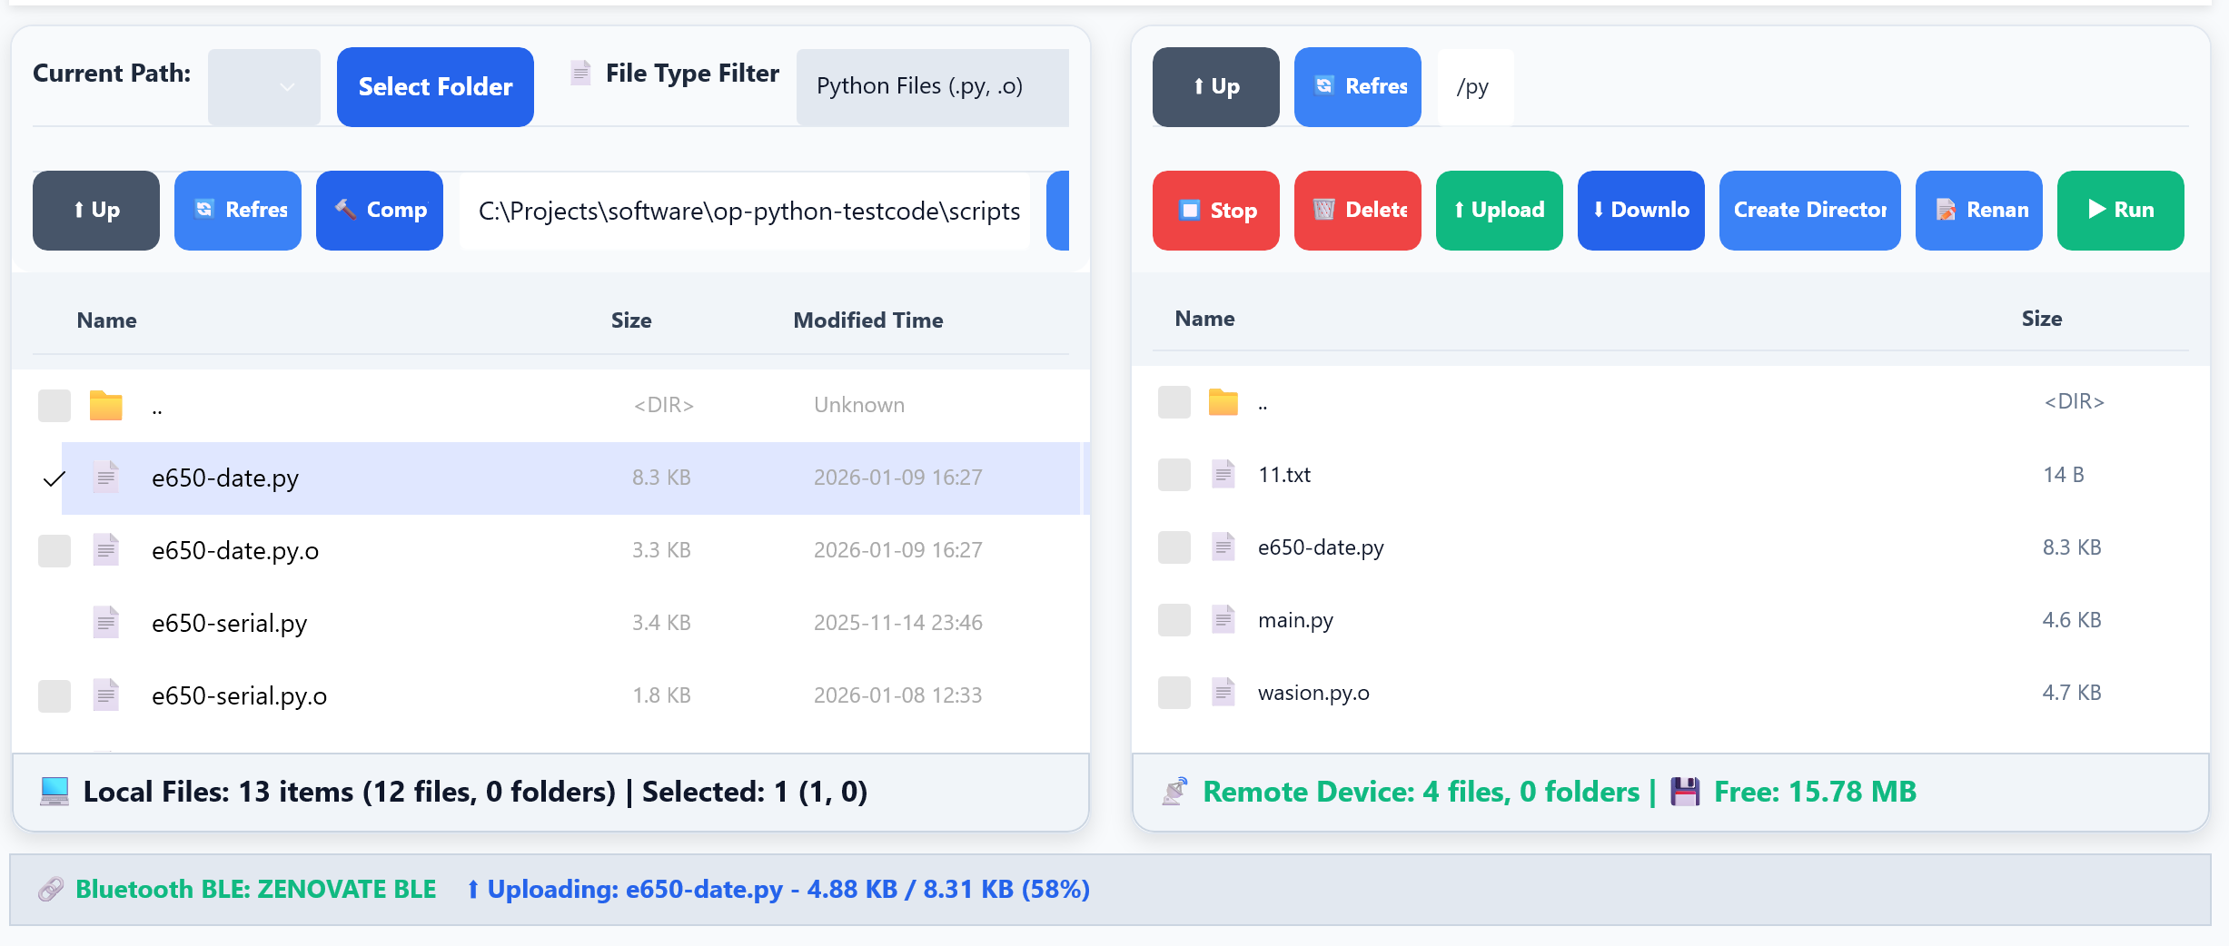Click the local folder path input field

pos(748,211)
